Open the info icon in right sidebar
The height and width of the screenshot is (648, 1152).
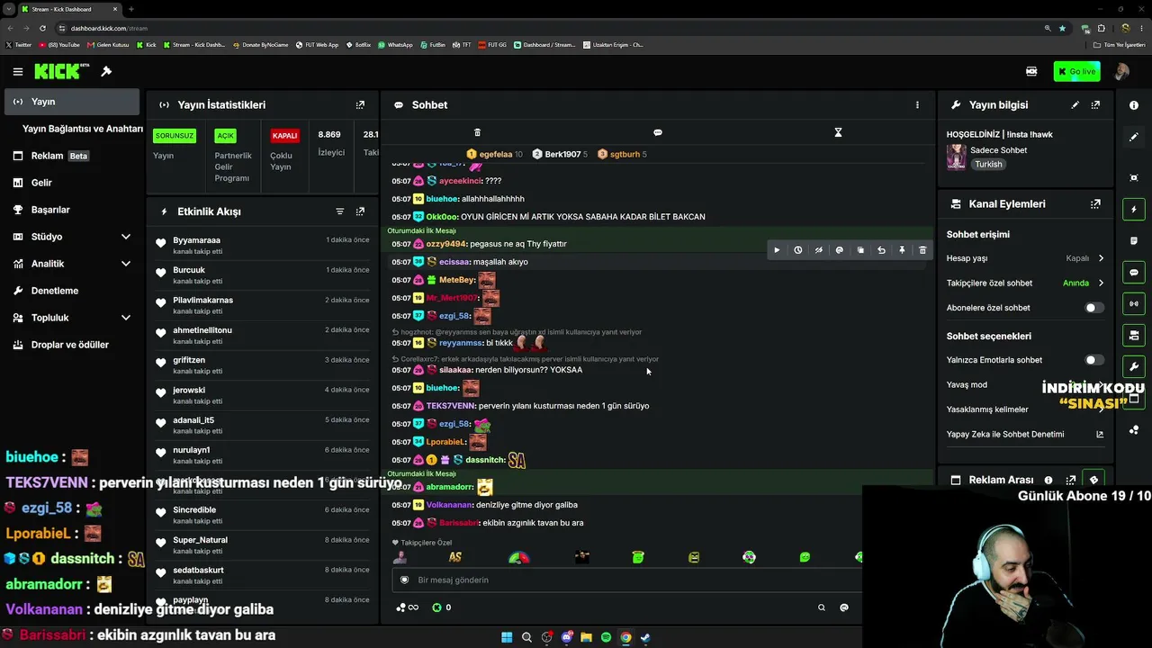click(1134, 105)
